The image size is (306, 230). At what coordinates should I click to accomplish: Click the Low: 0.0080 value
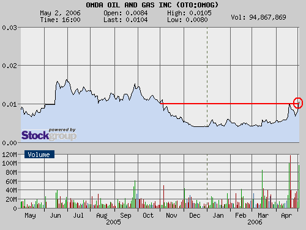187,20
